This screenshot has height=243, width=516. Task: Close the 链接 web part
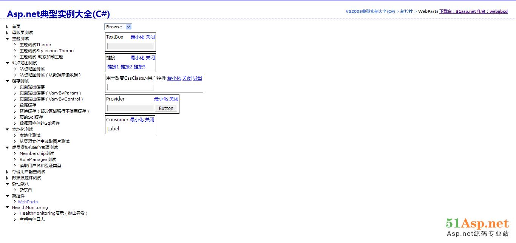(150, 58)
